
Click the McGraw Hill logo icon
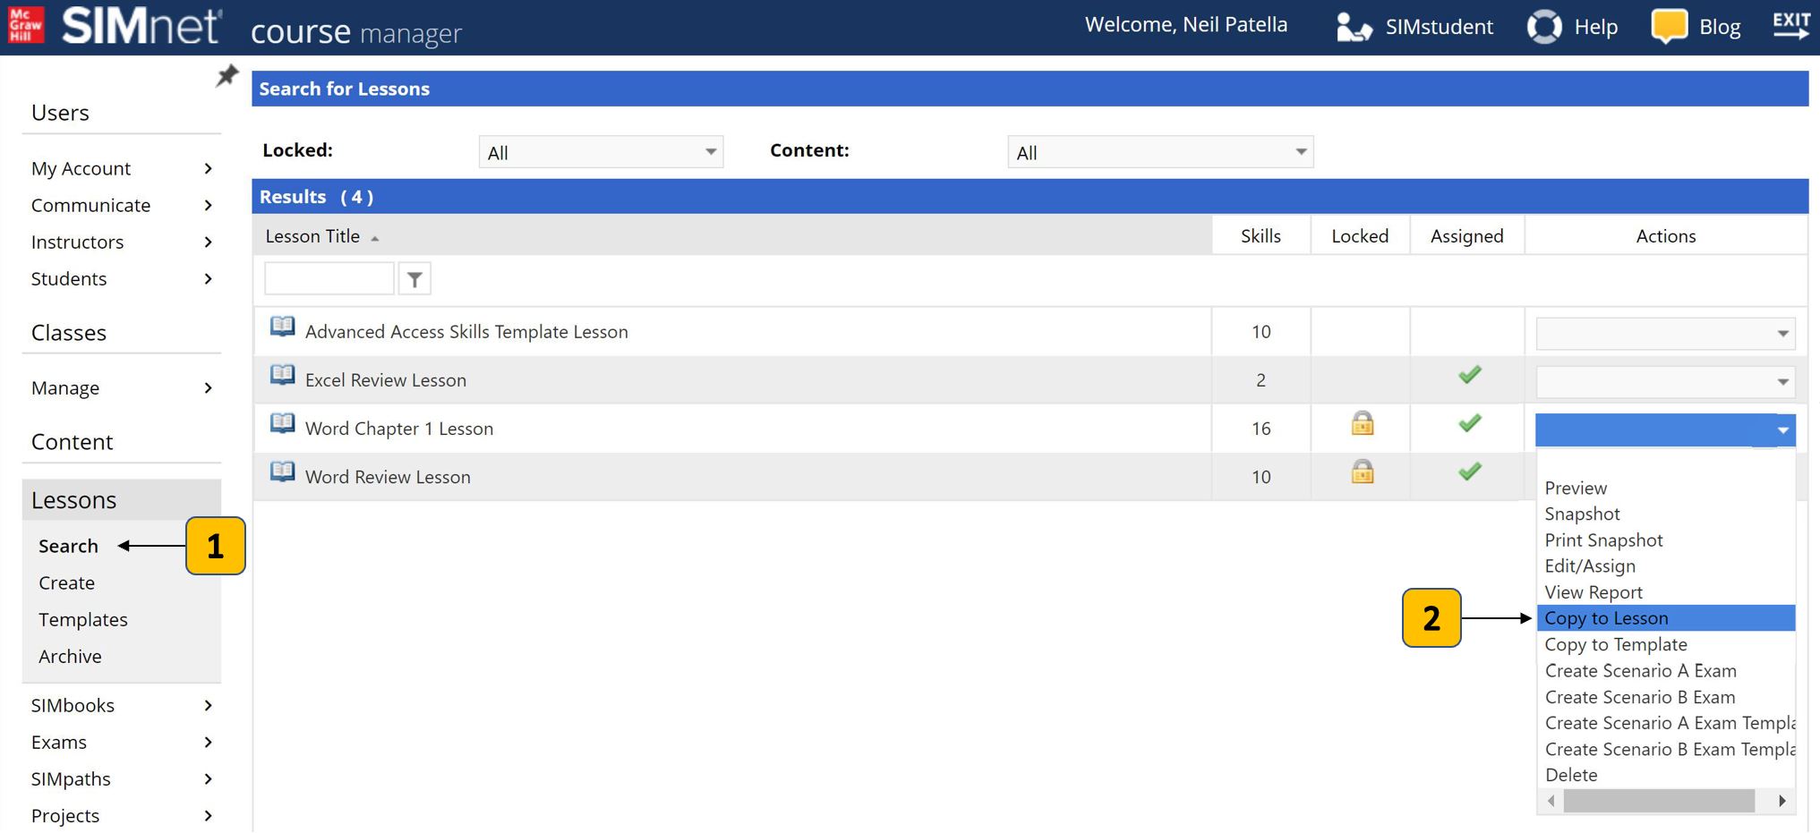(26, 25)
